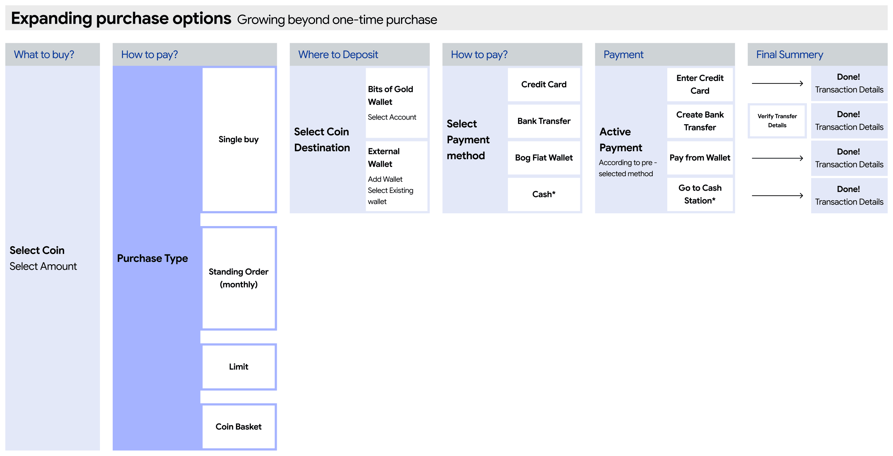
Task: Click Done! box in Pay from Wallet row
Action: [x=849, y=158]
